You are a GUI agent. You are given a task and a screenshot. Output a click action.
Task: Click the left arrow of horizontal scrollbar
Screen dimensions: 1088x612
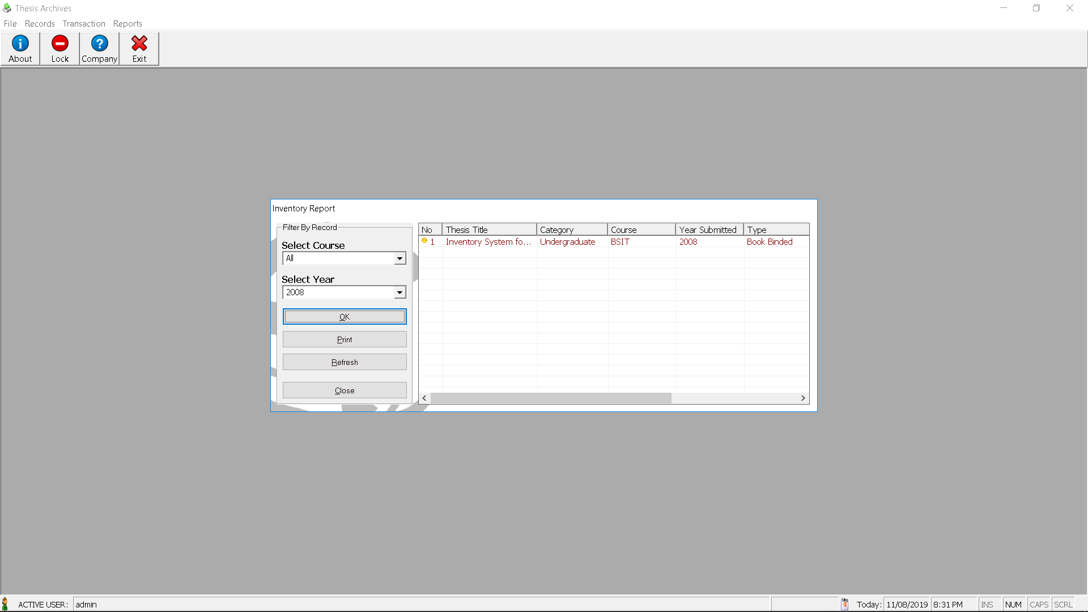[424, 398]
